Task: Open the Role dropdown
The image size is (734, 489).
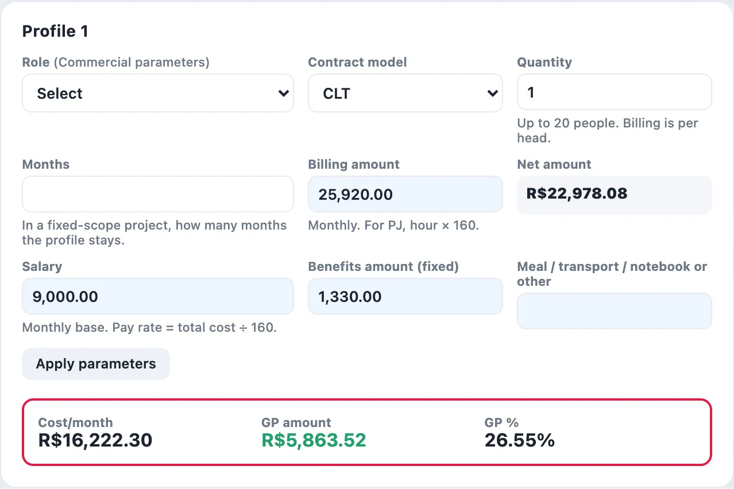Action: click(158, 93)
